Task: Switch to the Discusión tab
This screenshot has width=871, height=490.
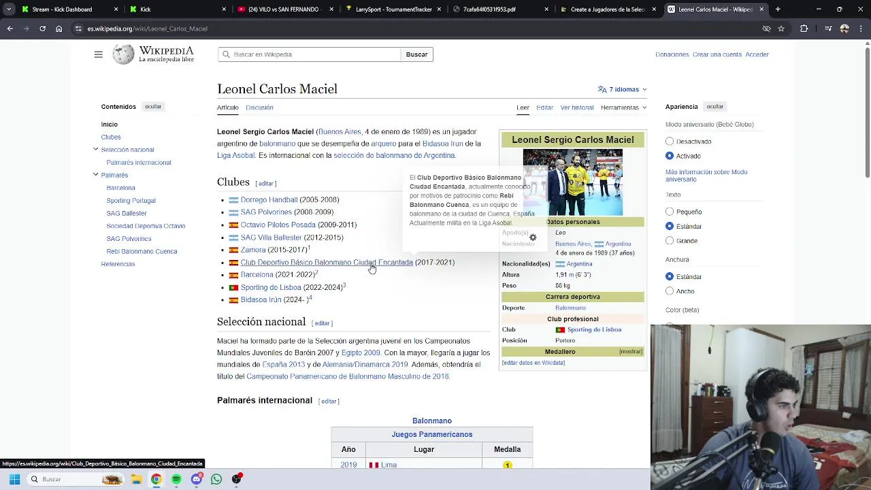Action: [x=259, y=108]
